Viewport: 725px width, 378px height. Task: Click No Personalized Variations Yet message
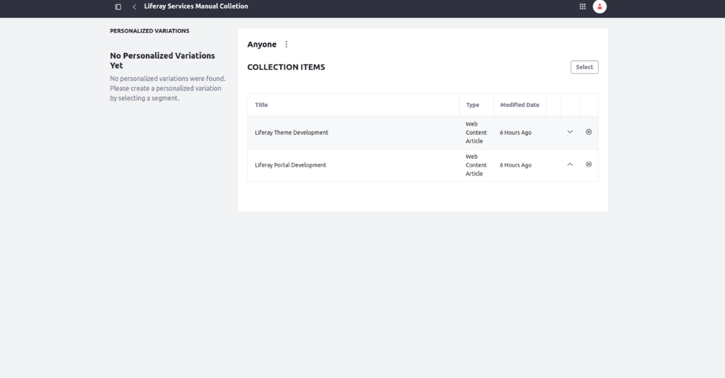[x=162, y=60]
